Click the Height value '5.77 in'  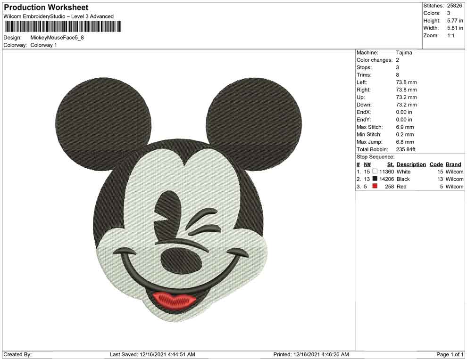click(x=455, y=21)
